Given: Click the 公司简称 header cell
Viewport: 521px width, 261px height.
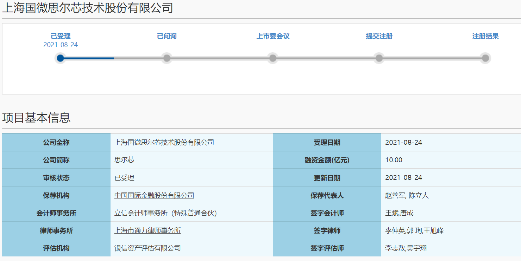Looking at the screenshot, I should (56, 160).
